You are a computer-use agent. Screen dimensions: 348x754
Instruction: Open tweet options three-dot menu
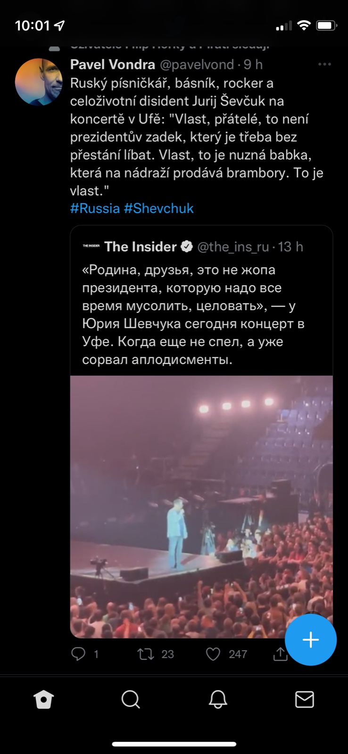[324, 64]
